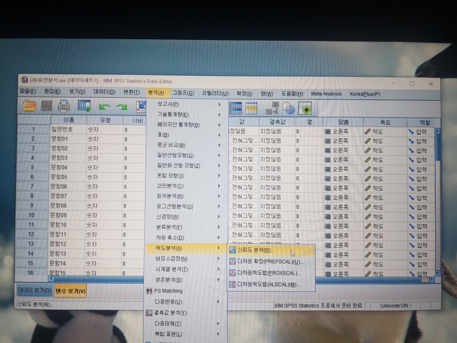
Task: Switch to the 데이터 보기(D) tab
Action: (x=35, y=290)
